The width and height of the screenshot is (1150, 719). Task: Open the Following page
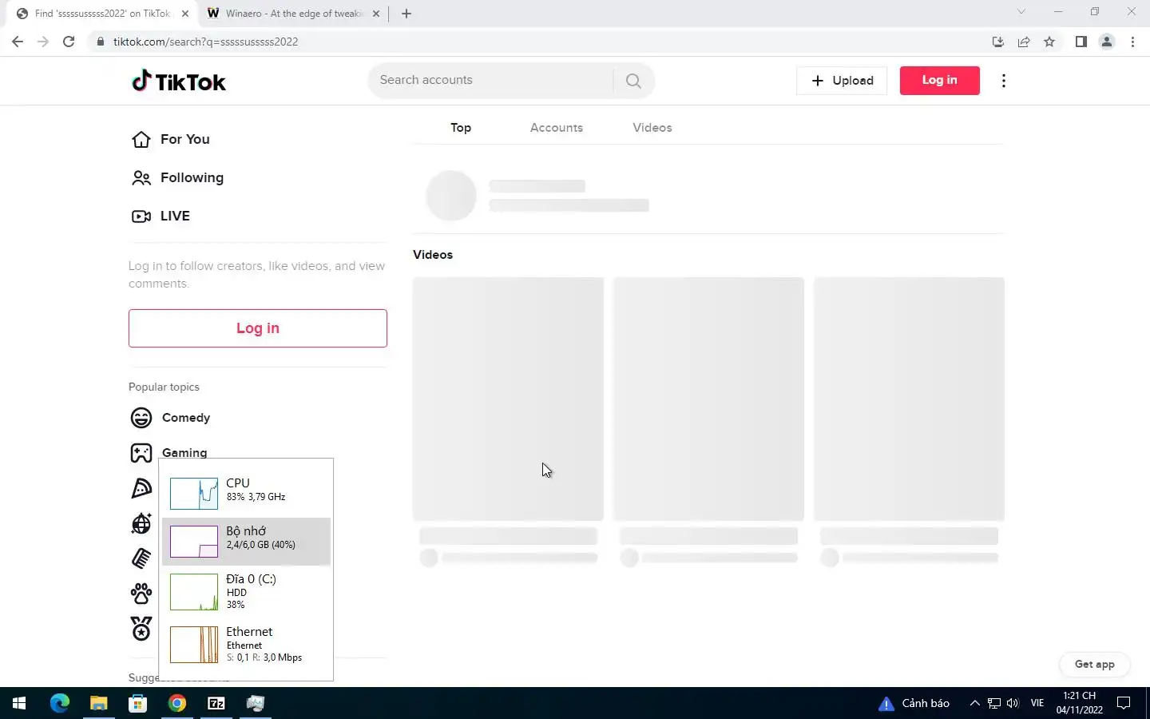click(177, 177)
